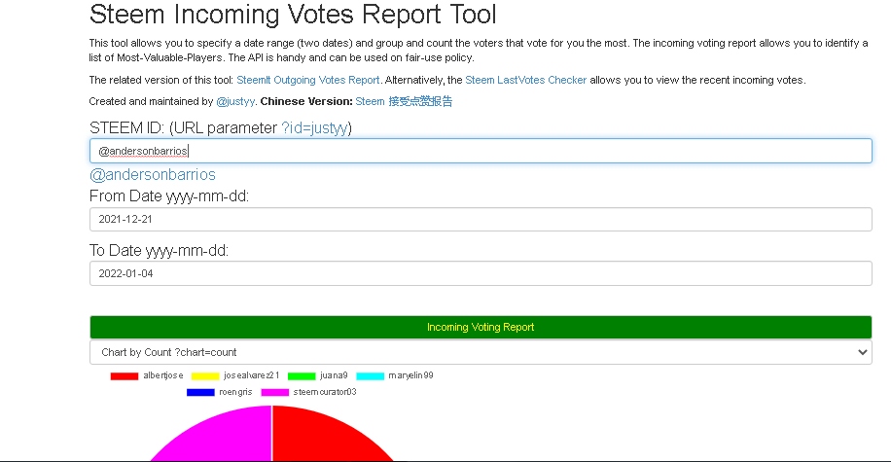Toggle the cyan maryelin99 legend swatch
The image size is (891, 462).
tap(371, 375)
